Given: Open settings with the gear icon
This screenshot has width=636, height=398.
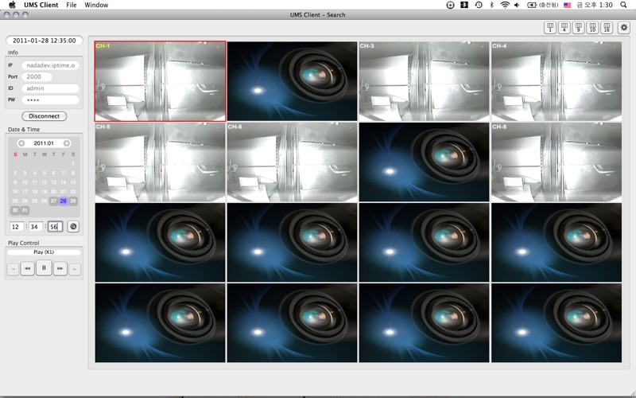Looking at the screenshot, I should 624,28.
